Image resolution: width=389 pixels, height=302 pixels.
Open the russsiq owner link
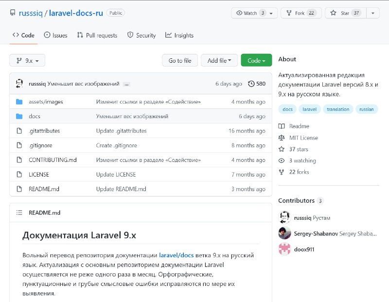point(31,13)
